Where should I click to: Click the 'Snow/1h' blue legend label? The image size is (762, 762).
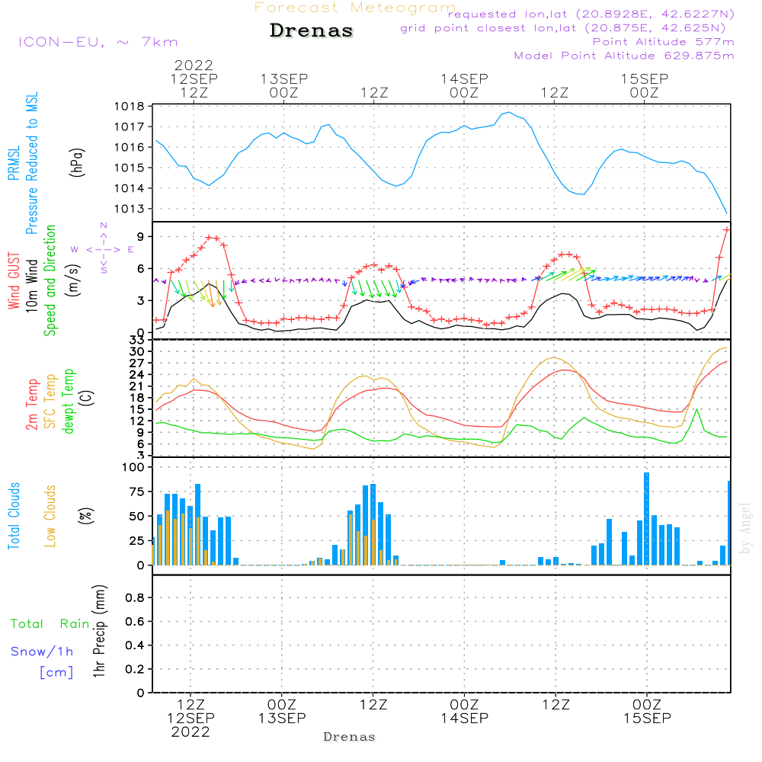pos(42,652)
